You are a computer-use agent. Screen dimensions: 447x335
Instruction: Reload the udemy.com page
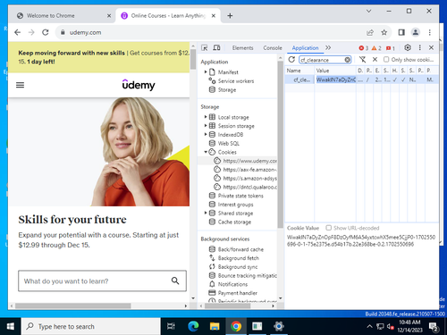tap(46, 32)
